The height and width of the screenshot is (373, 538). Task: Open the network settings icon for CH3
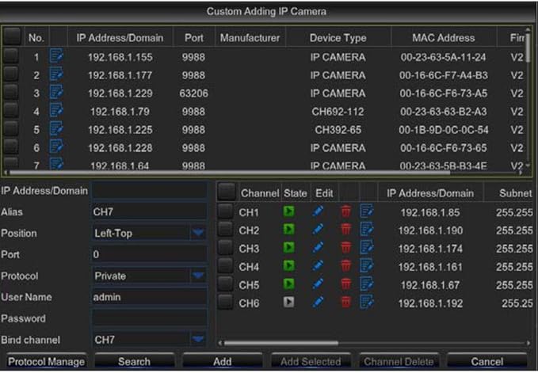367,248
